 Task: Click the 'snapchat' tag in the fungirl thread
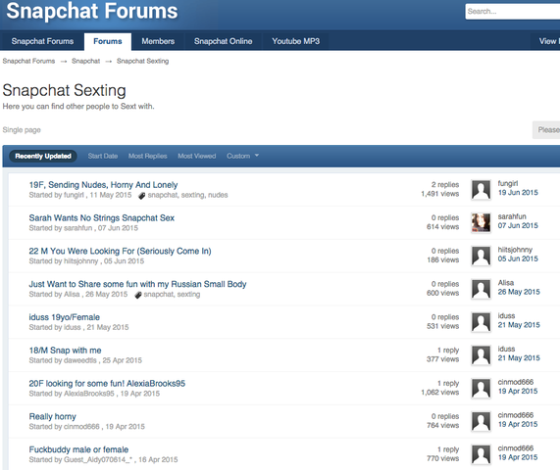tap(163, 195)
